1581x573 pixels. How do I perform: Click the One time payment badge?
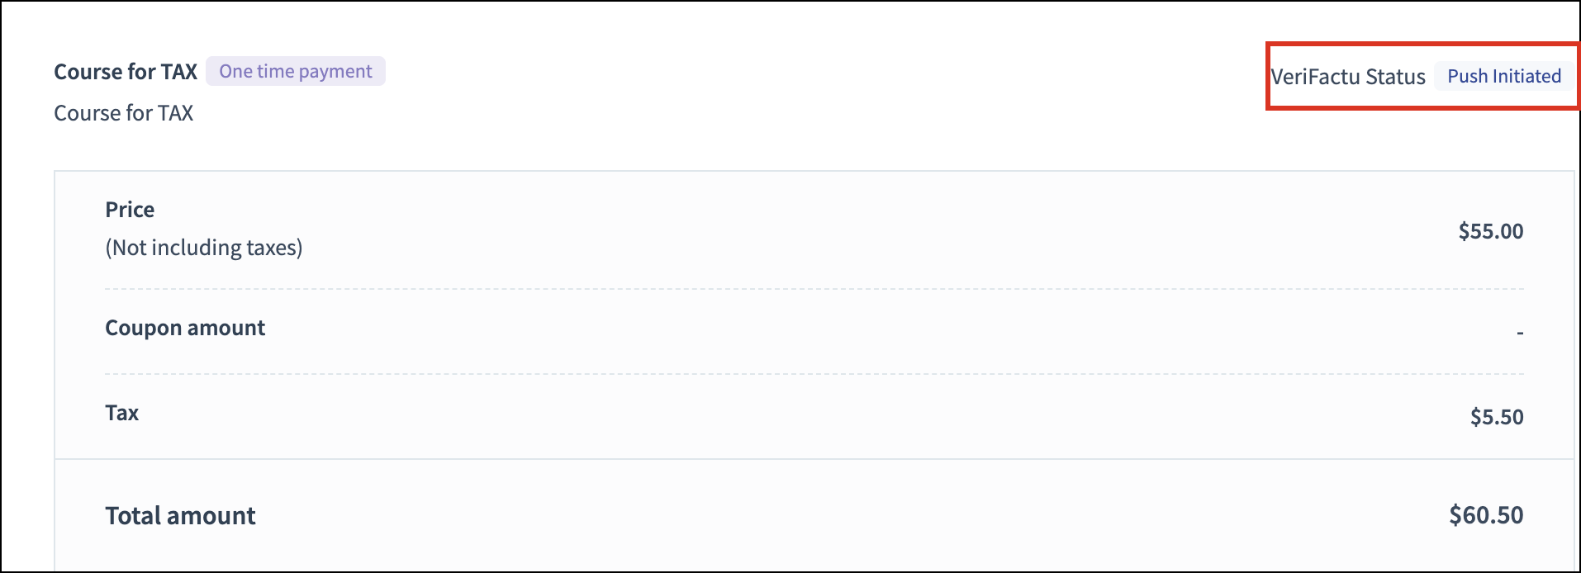[x=295, y=72]
